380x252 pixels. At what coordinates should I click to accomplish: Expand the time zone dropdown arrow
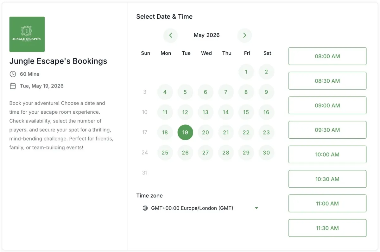pos(256,208)
